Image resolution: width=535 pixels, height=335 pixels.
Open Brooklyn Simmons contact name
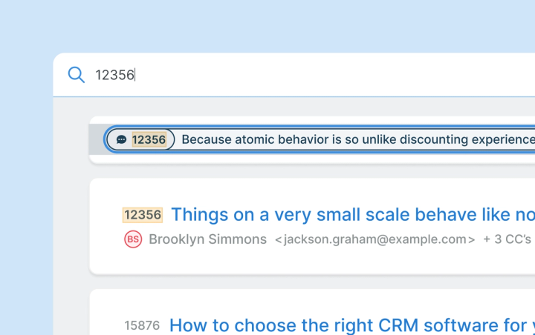(x=207, y=239)
